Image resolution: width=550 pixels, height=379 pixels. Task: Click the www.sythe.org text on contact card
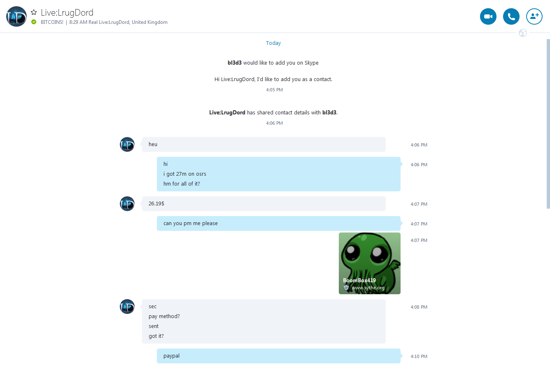point(368,288)
